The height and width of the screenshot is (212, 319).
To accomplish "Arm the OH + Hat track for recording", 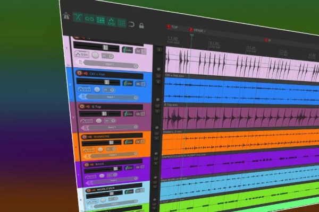I will [79, 73].
